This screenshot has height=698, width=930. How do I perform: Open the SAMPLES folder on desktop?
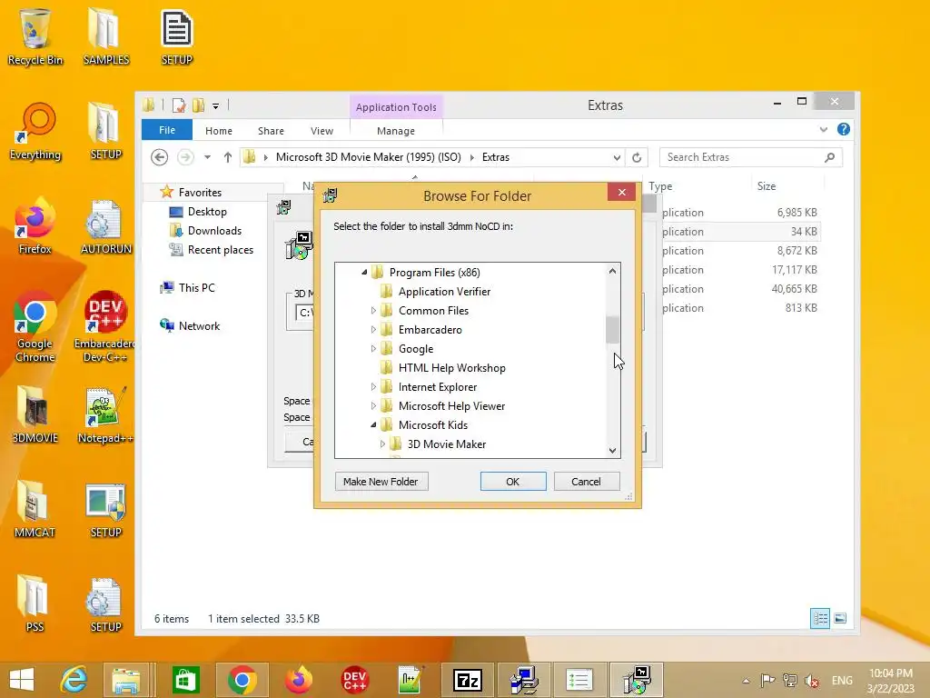click(x=105, y=36)
